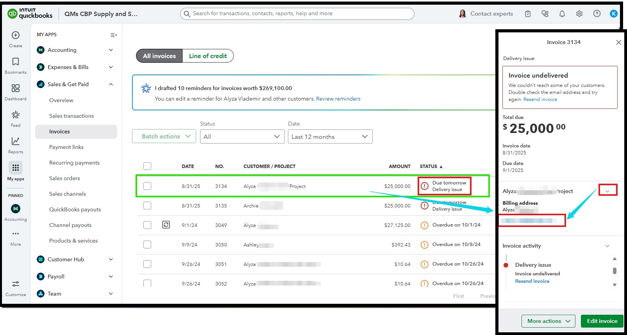Open the settings gear
The width and height of the screenshot is (627, 335).
pos(579,14)
